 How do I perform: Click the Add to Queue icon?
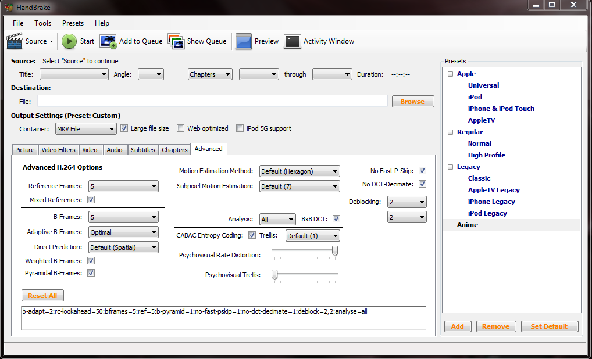pyautogui.click(x=108, y=41)
